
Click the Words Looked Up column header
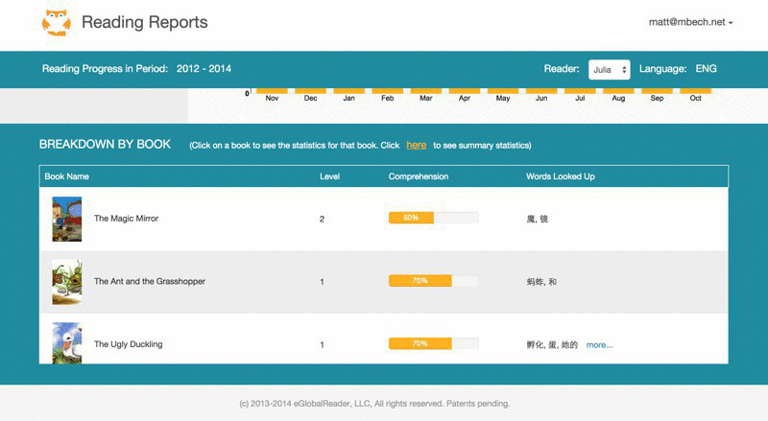[561, 176]
